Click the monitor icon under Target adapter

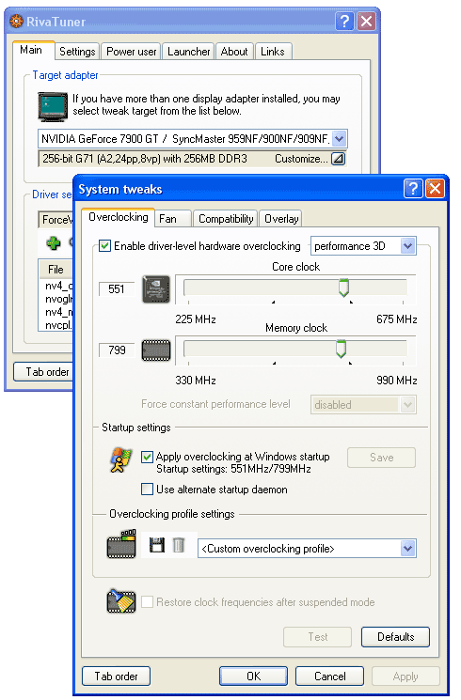53,107
